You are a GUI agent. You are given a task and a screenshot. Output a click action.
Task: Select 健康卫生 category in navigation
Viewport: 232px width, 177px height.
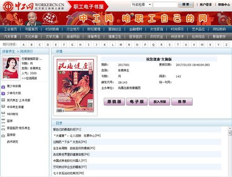point(115,37)
